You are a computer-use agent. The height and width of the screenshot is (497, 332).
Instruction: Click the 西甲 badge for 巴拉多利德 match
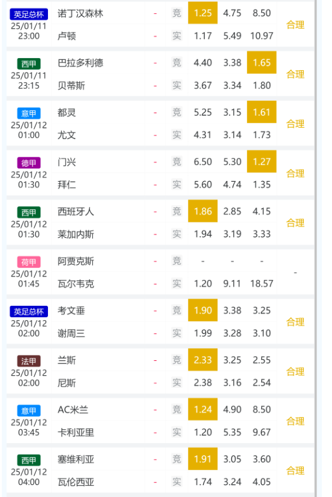[x=29, y=64]
